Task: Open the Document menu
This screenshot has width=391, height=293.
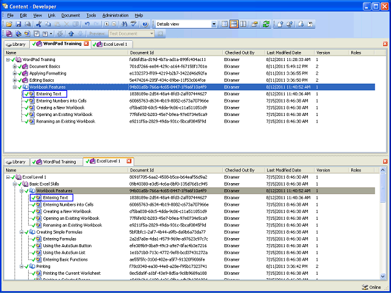Action: (x=71, y=15)
